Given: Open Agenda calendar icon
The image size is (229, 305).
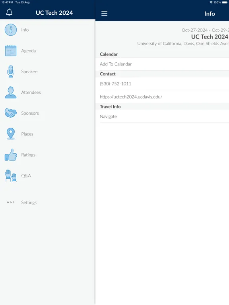Looking at the screenshot, I should 11,50.
